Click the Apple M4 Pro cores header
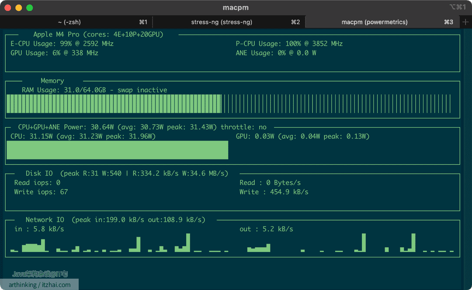The width and height of the screenshot is (472, 290). (98, 35)
